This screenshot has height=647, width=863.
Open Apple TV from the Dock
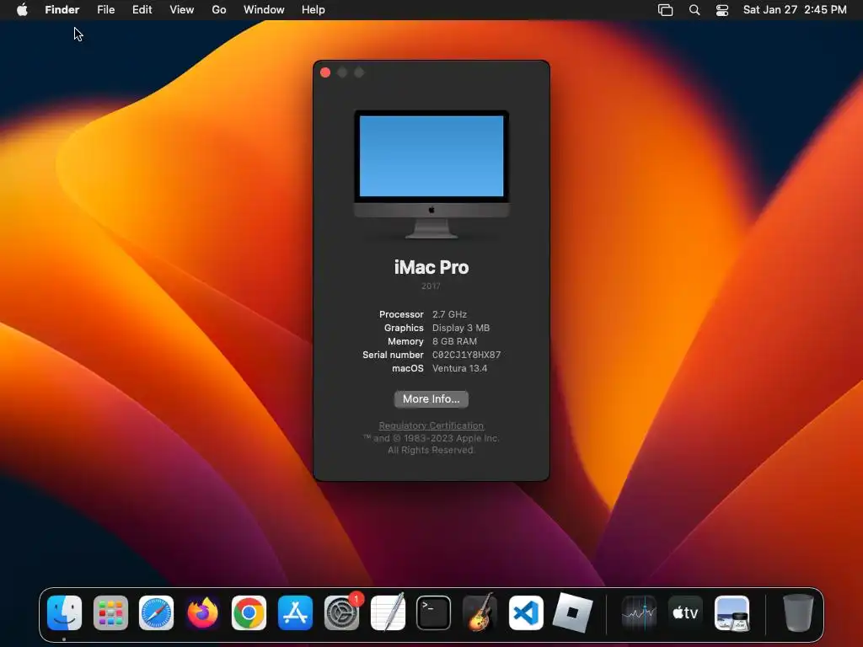tap(685, 613)
